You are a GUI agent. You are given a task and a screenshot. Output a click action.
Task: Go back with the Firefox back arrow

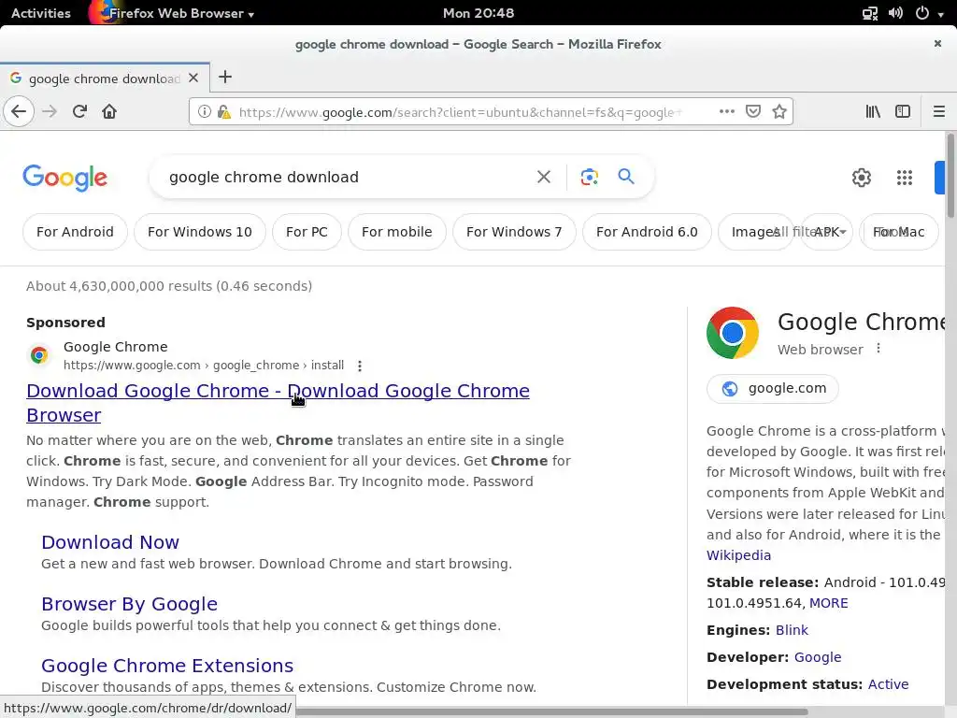pyautogui.click(x=19, y=112)
